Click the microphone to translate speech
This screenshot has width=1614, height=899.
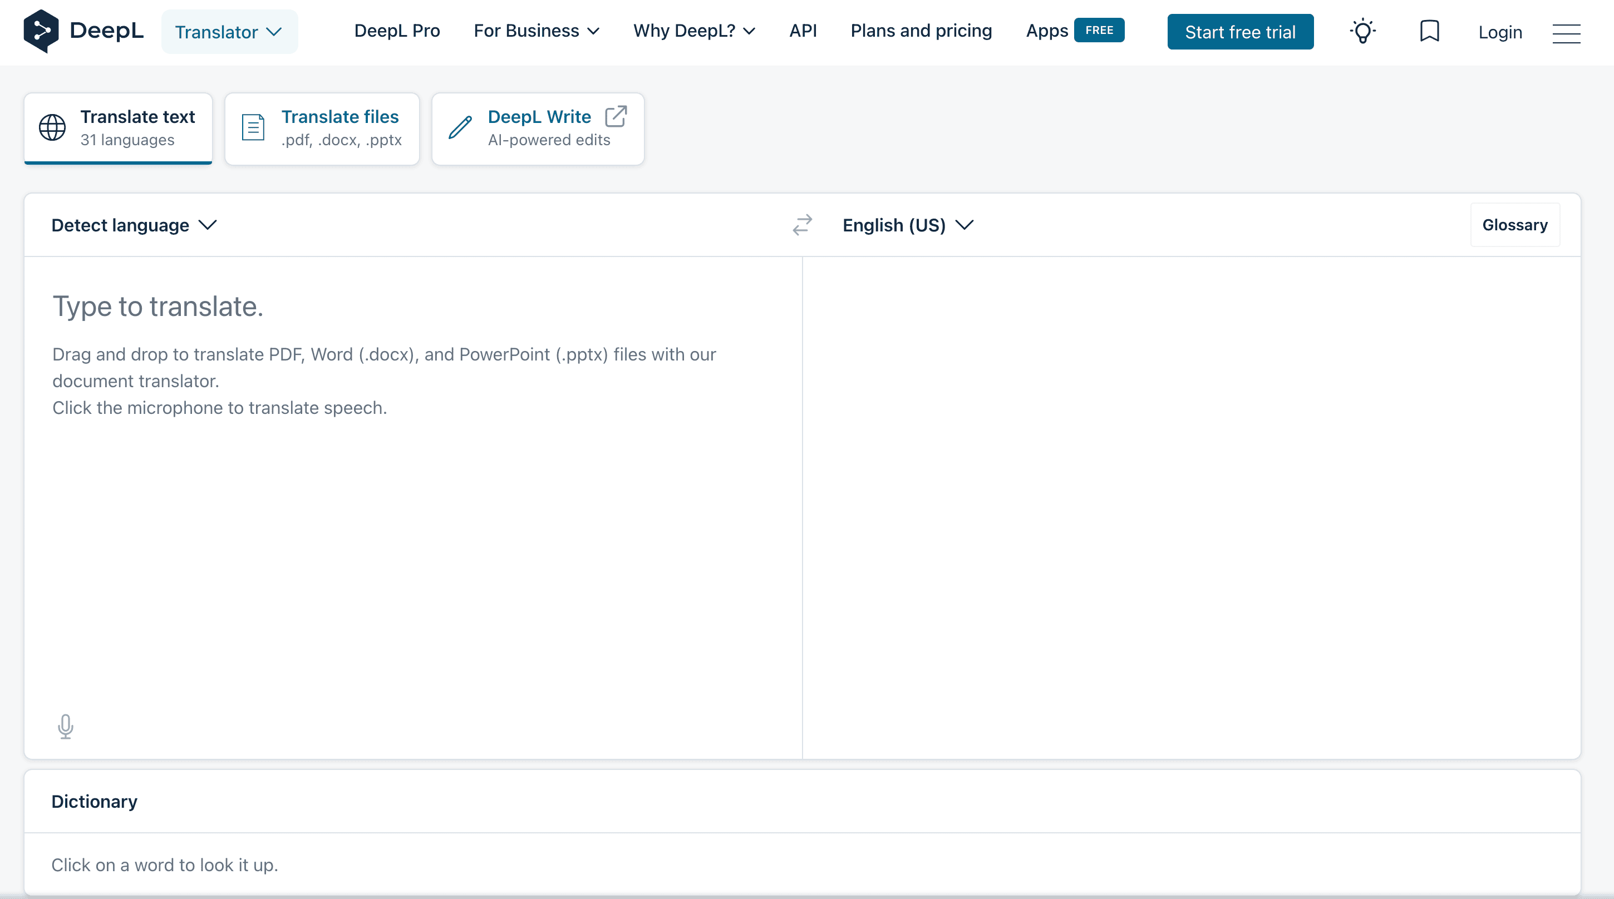65,727
